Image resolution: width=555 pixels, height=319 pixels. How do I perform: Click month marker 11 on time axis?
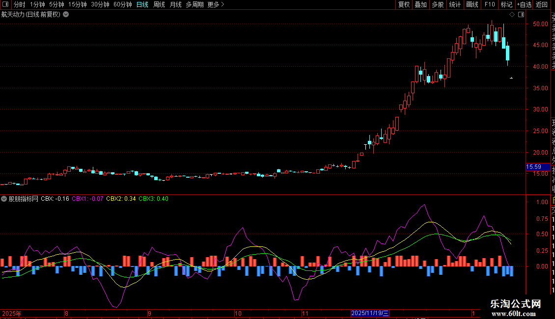coord(305,313)
